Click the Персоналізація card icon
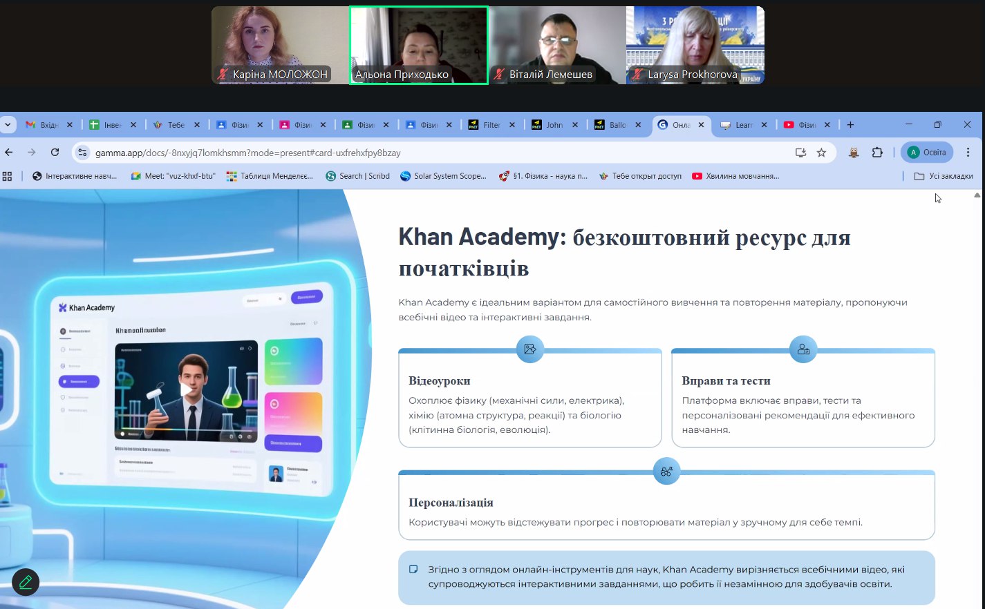This screenshot has height=609, width=985. point(666,472)
